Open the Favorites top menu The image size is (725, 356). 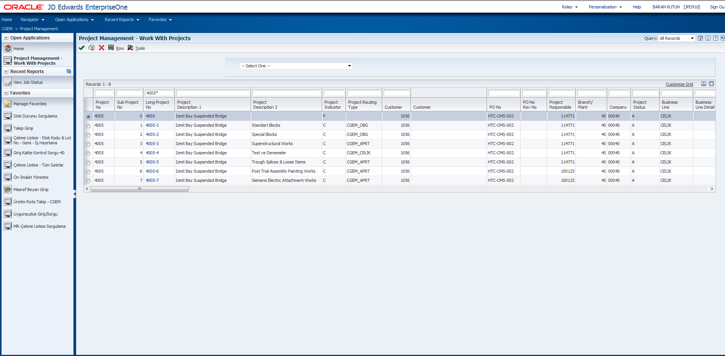tap(160, 20)
